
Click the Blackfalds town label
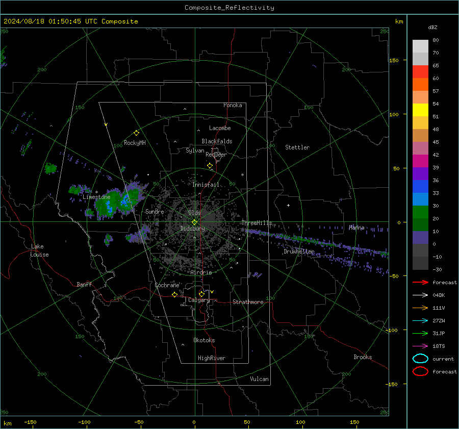point(217,141)
